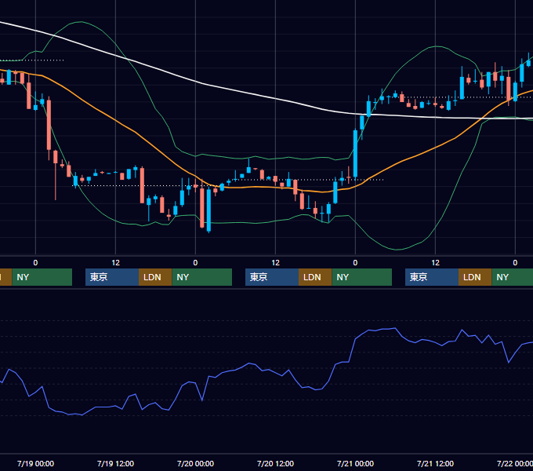Image resolution: width=533 pixels, height=471 pixels.
Task: Click the 7/20 12:00 date label
Action: click(x=275, y=463)
